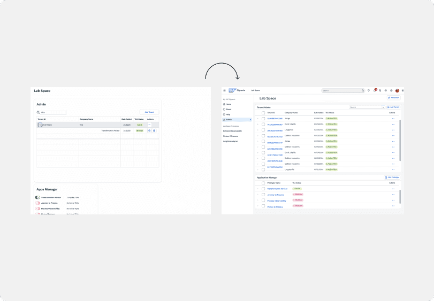Image resolution: width=434 pixels, height=301 pixels.
Task: Open Journey to Process prototype link
Action: [276, 195]
